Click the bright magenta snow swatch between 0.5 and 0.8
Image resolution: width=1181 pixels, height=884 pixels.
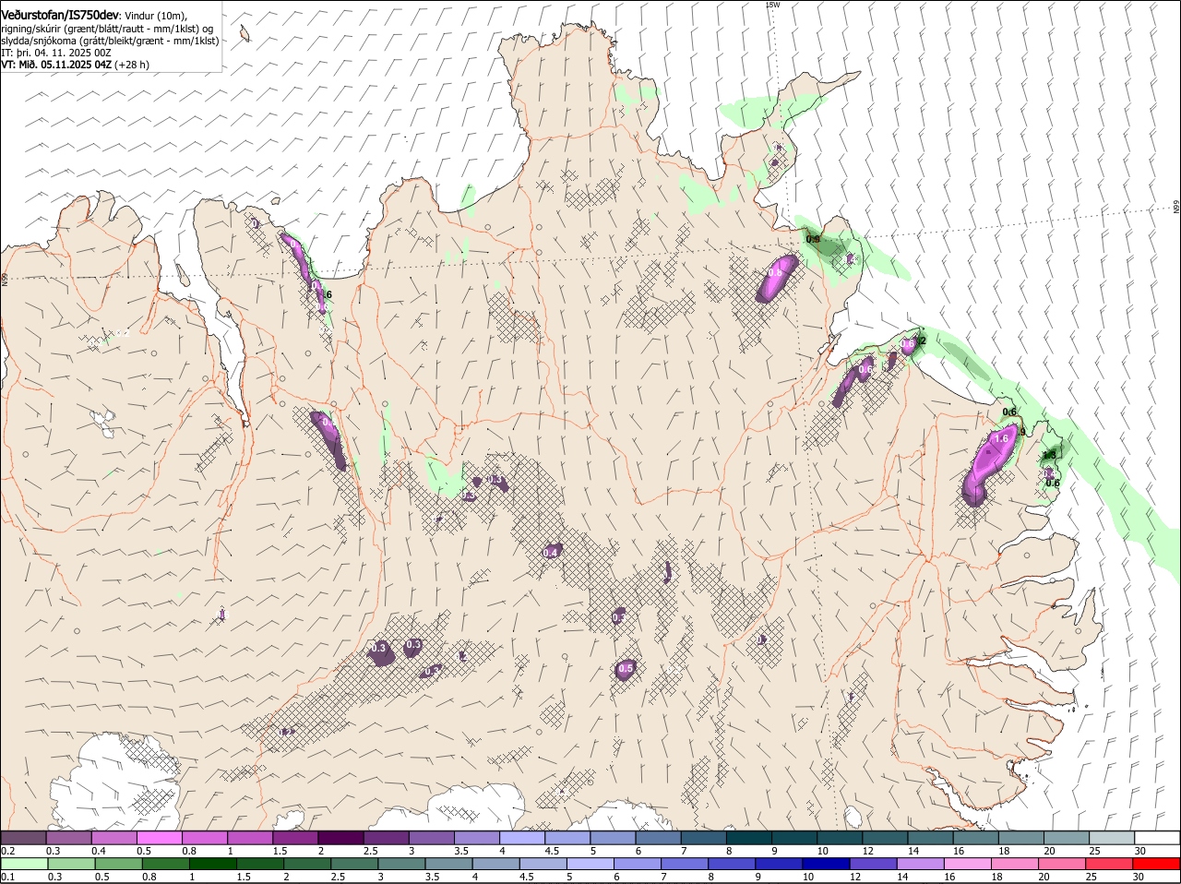click(160, 838)
